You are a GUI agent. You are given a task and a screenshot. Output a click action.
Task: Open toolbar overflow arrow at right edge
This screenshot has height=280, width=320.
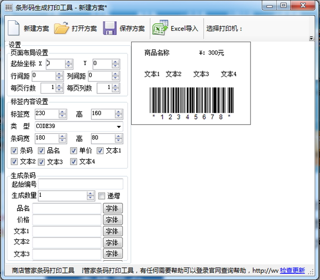pyautogui.click(x=311, y=38)
